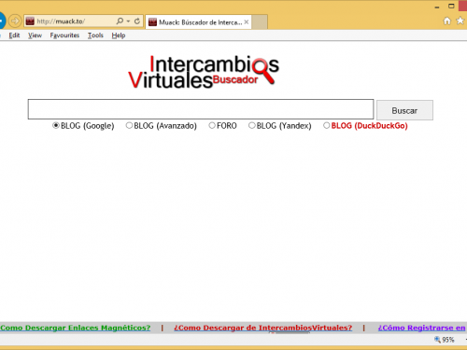Open a new blank tab
The height and width of the screenshot is (350, 467).
coord(260,22)
